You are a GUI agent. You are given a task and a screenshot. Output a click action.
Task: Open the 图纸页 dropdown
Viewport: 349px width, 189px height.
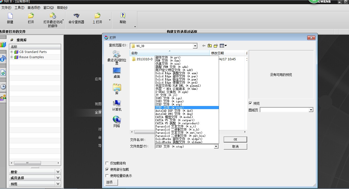tap(311, 110)
